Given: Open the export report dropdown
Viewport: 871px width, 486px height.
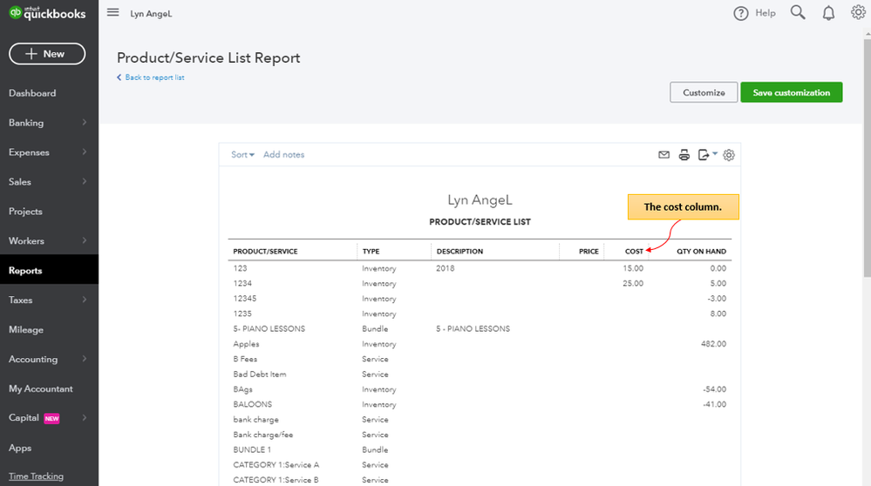Looking at the screenshot, I should point(707,155).
